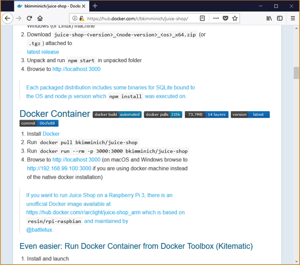Click the docker pull bkimminich/juice-shop code
The height and width of the screenshot is (265, 300).
pyautogui.click(x=89, y=143)
